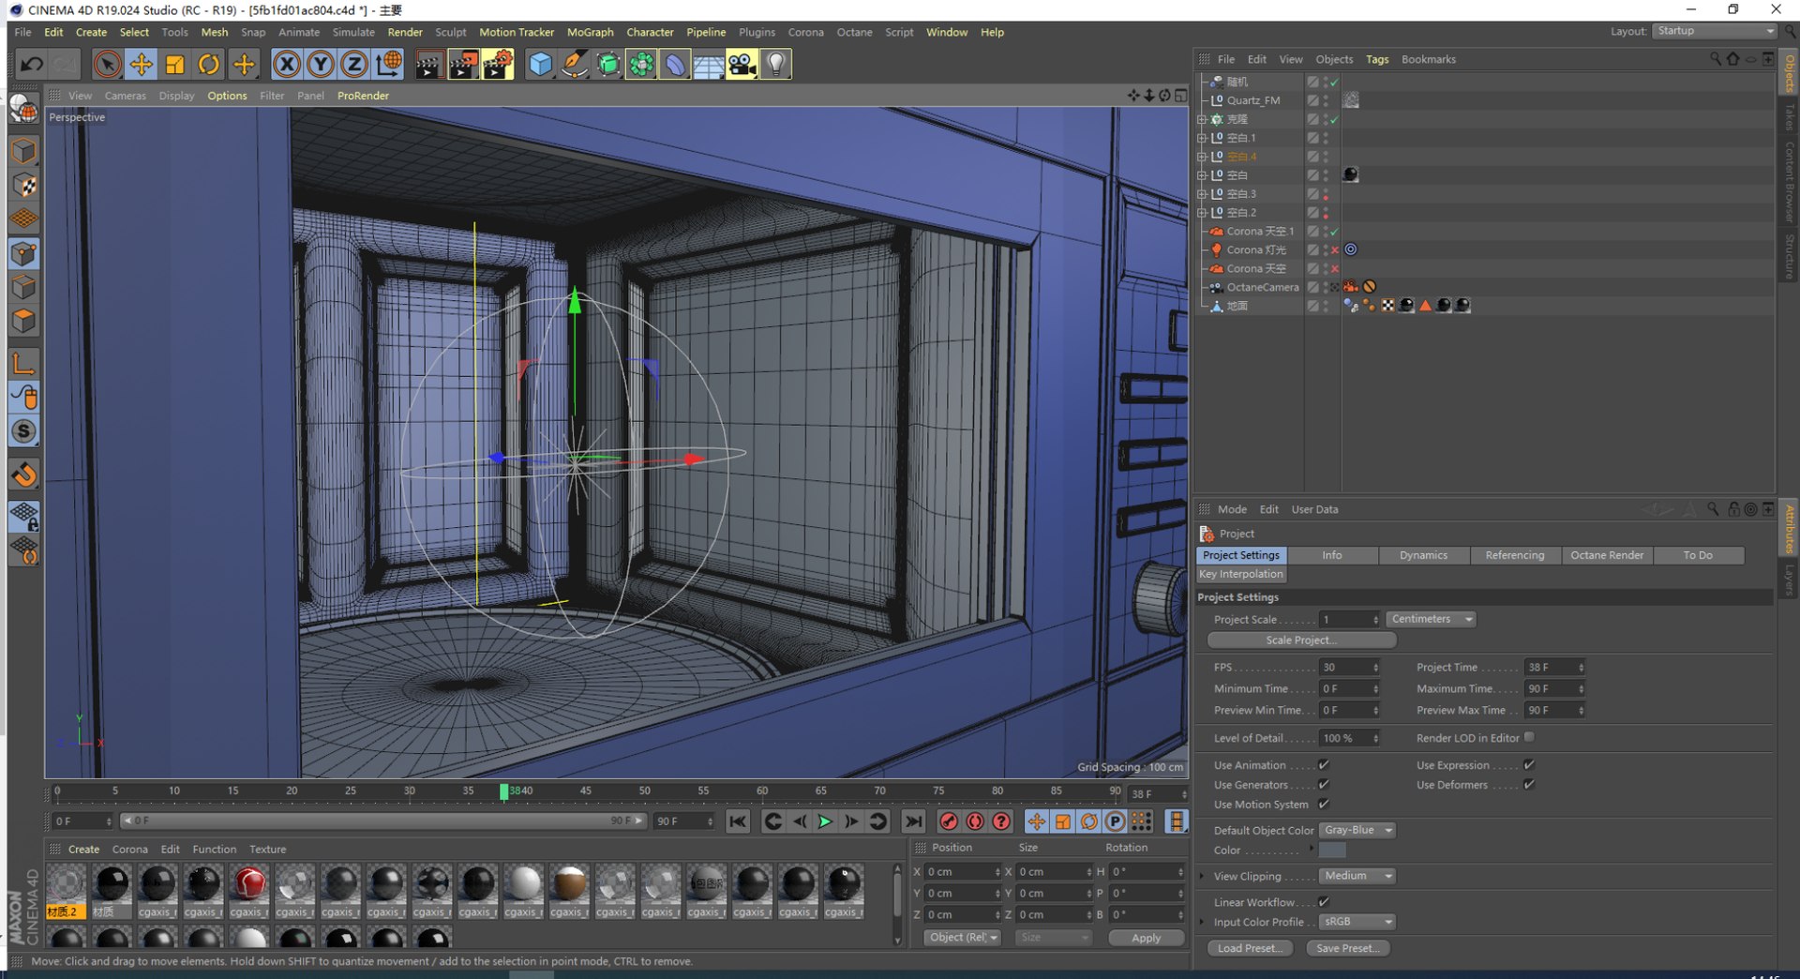Image resolution: width=1800 pixels, height=979 pixels.
Task: Click Apply in coordinates panel
Action: coord(1146,938)
